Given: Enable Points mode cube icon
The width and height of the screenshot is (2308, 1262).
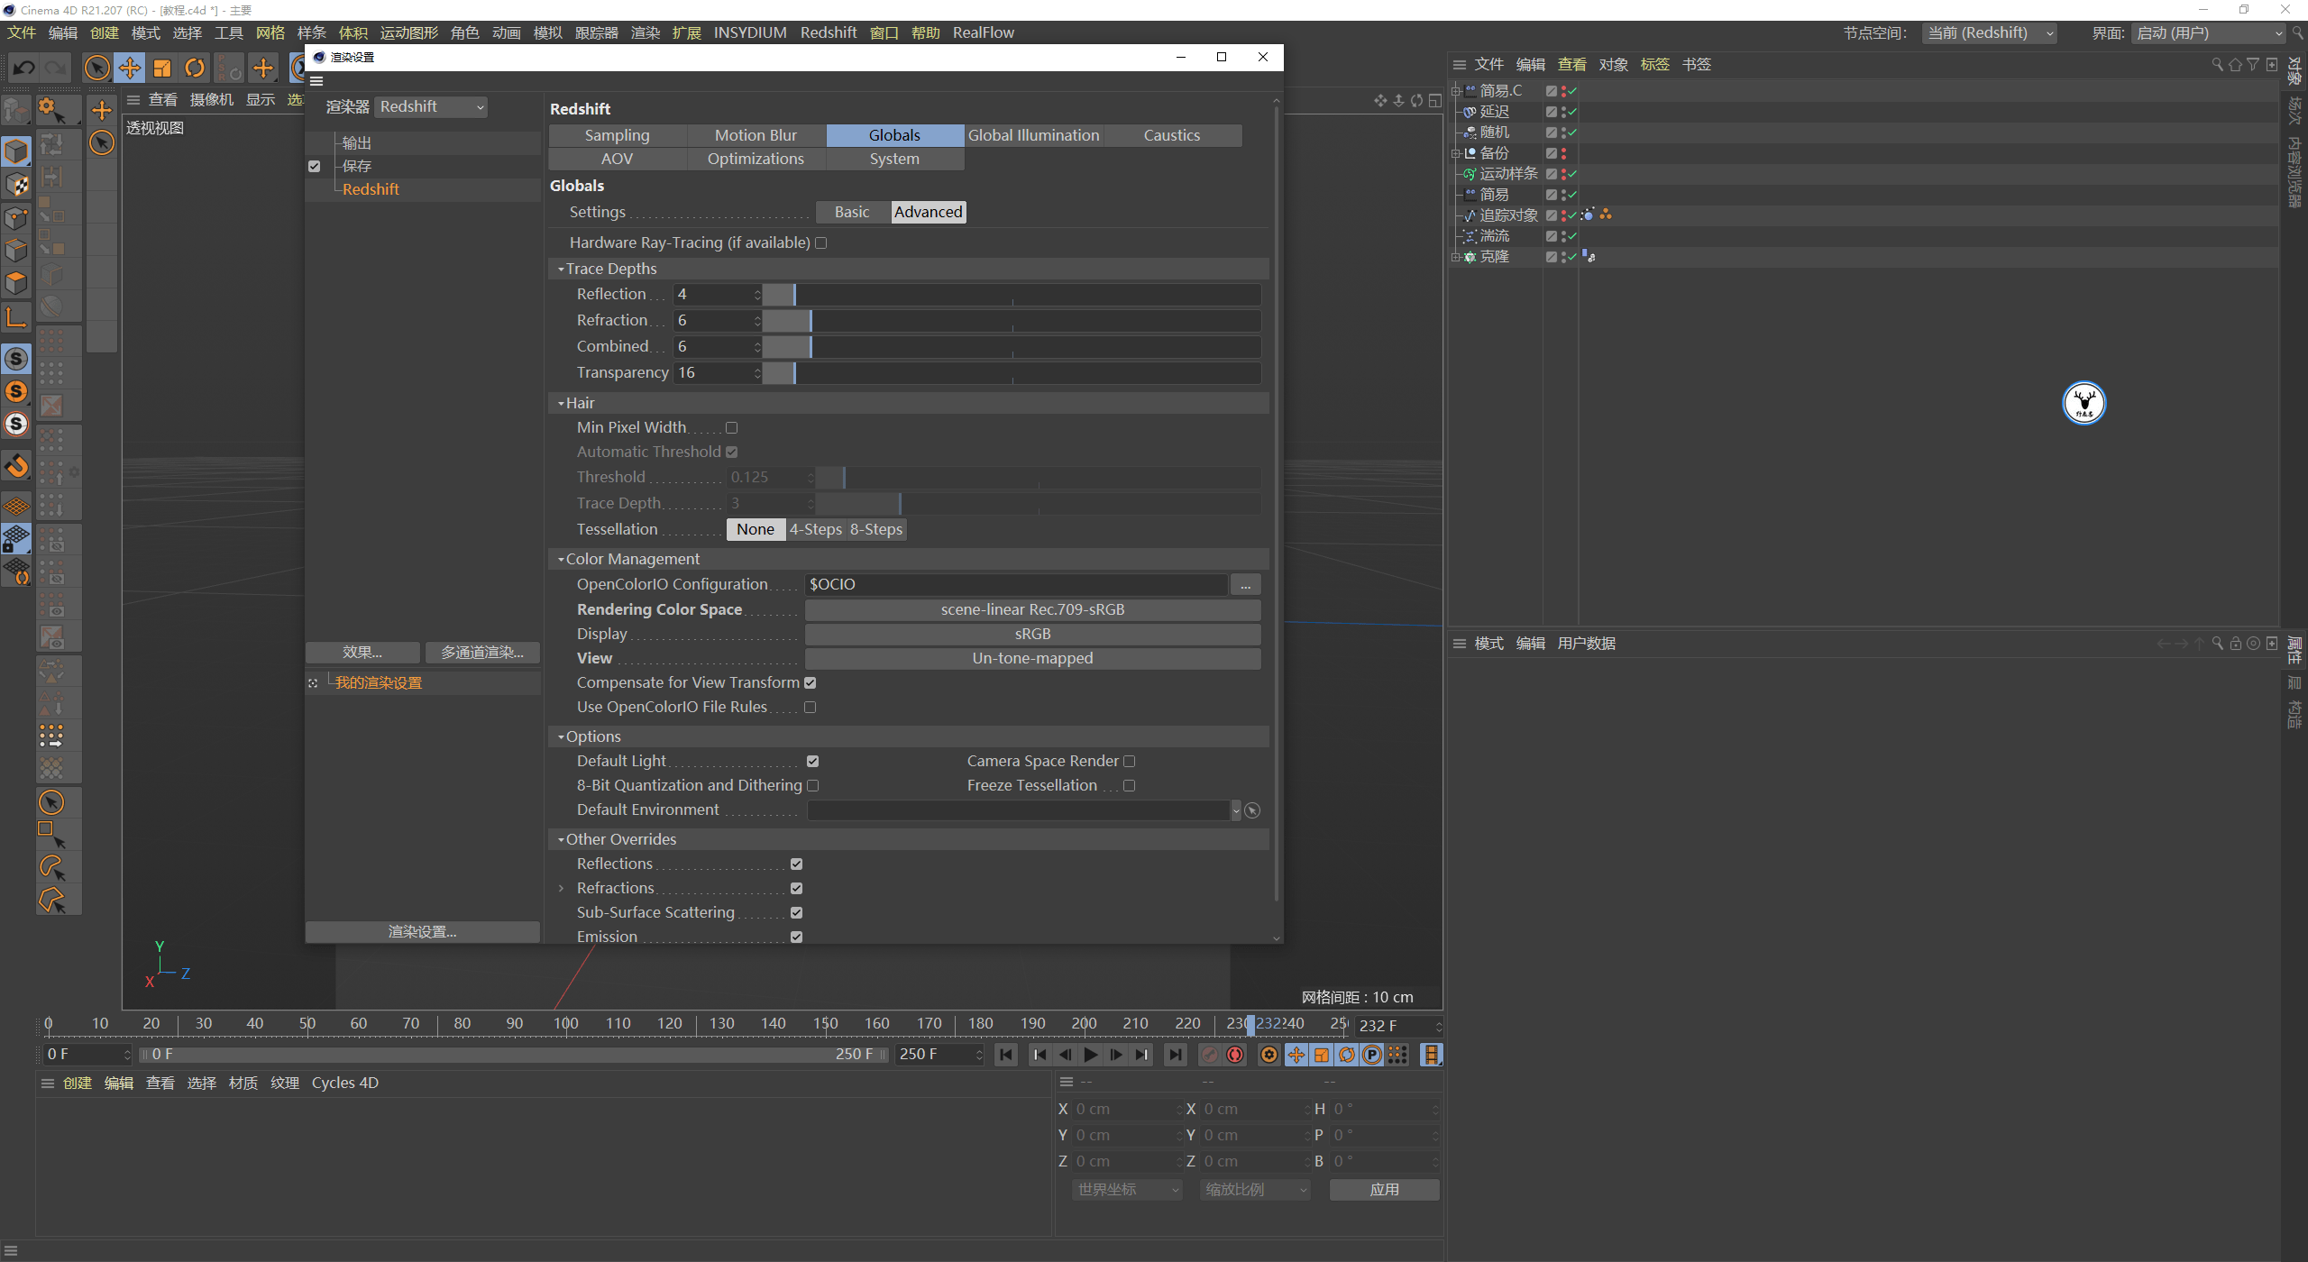Looking at the screenshot, I should [17, 217].
